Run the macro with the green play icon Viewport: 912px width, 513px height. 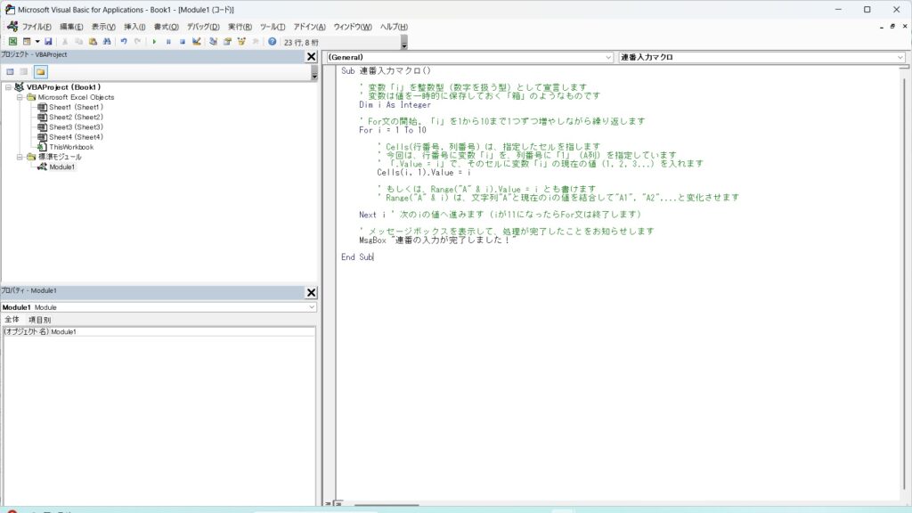[x=154, y=41]
